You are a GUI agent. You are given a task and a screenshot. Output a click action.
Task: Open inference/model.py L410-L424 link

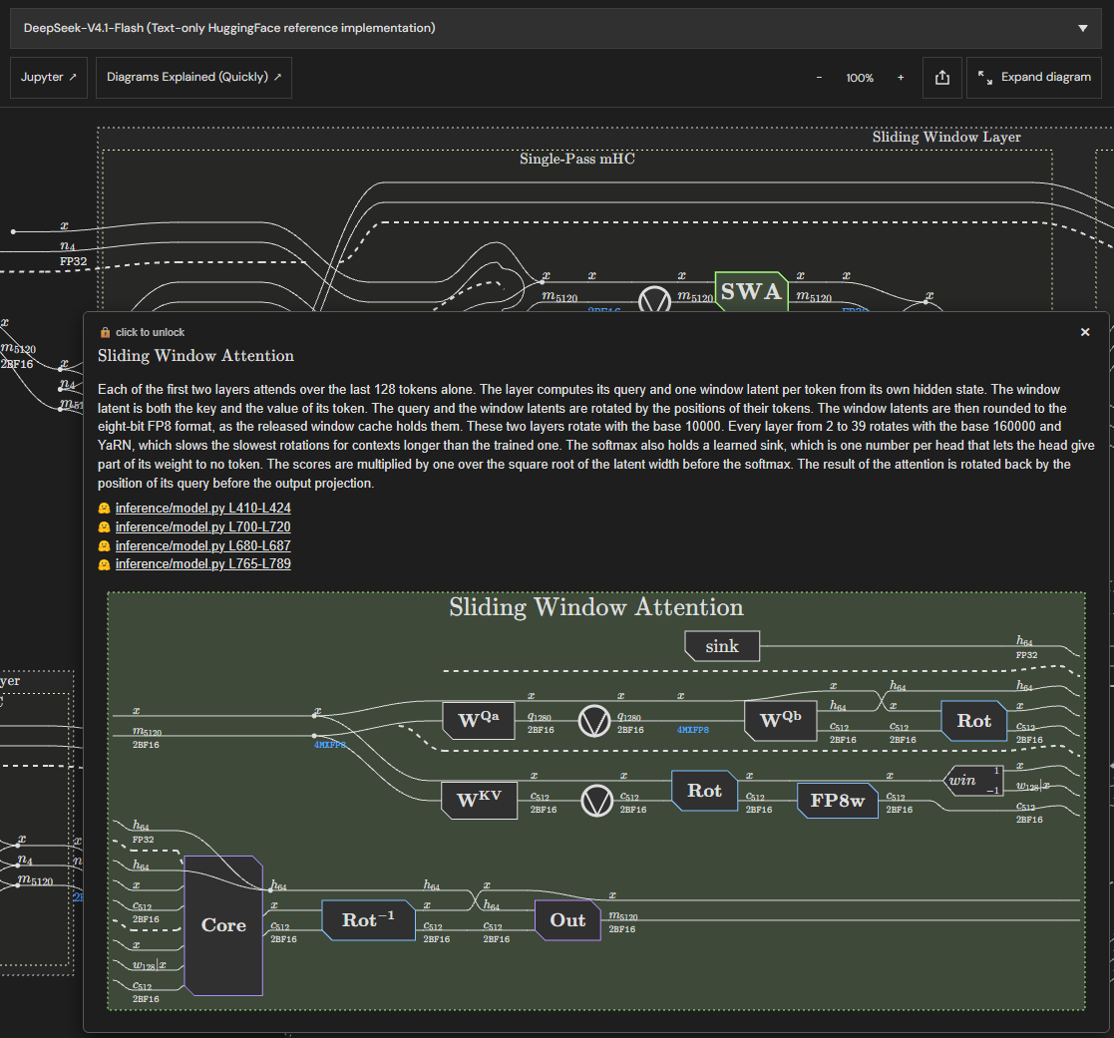(x=203, y=508)
